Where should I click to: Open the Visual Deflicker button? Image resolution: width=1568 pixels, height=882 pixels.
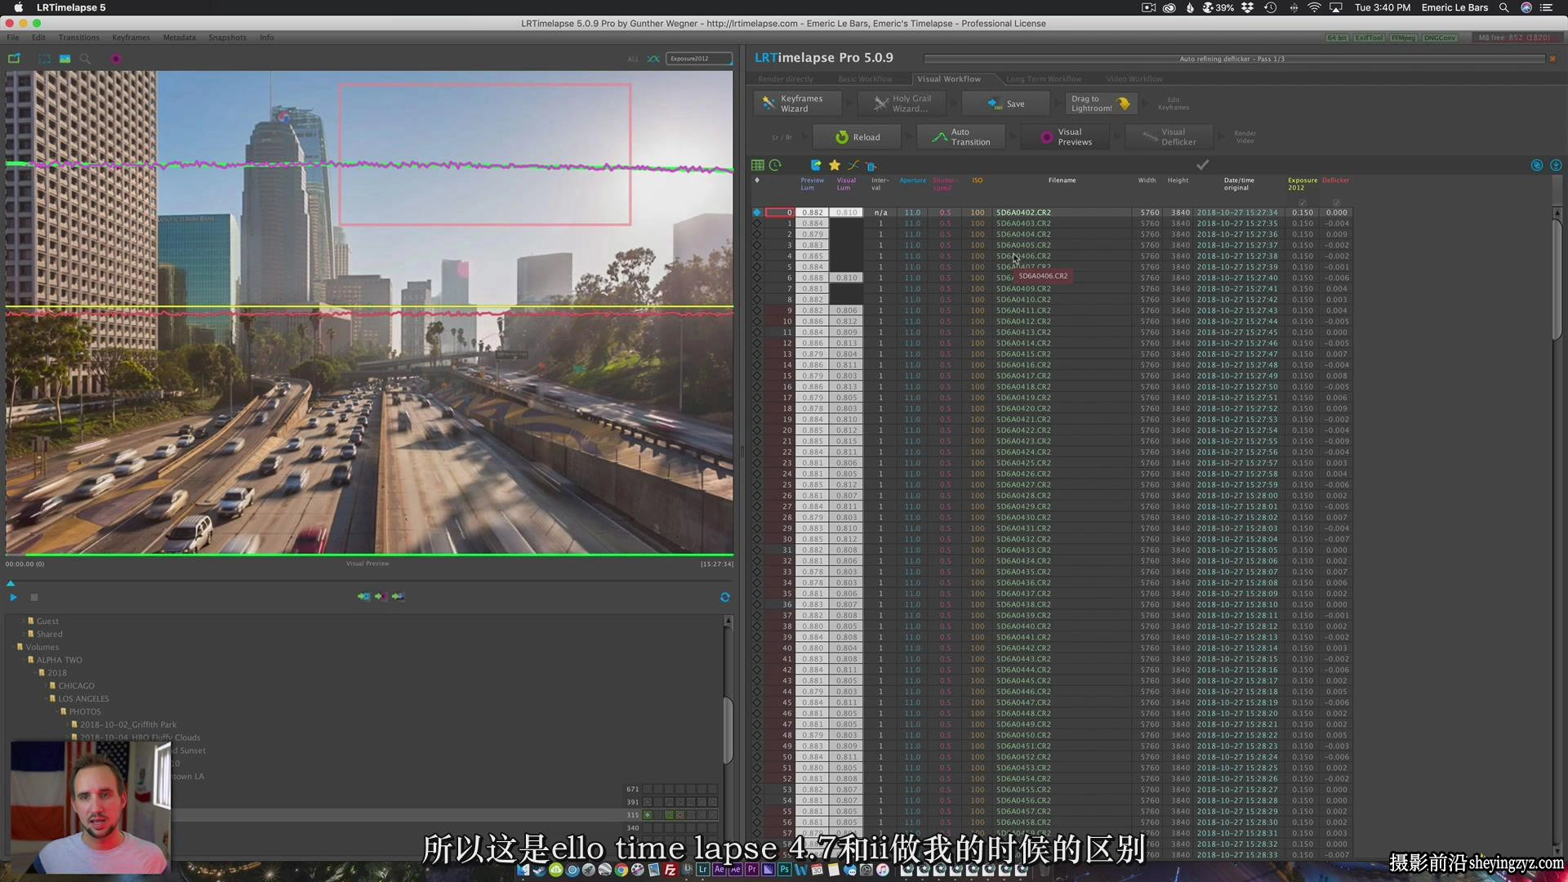click(1169, 137)
